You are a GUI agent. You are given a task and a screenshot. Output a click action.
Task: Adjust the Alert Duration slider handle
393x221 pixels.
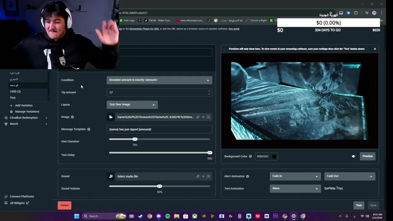click(135, 139)
